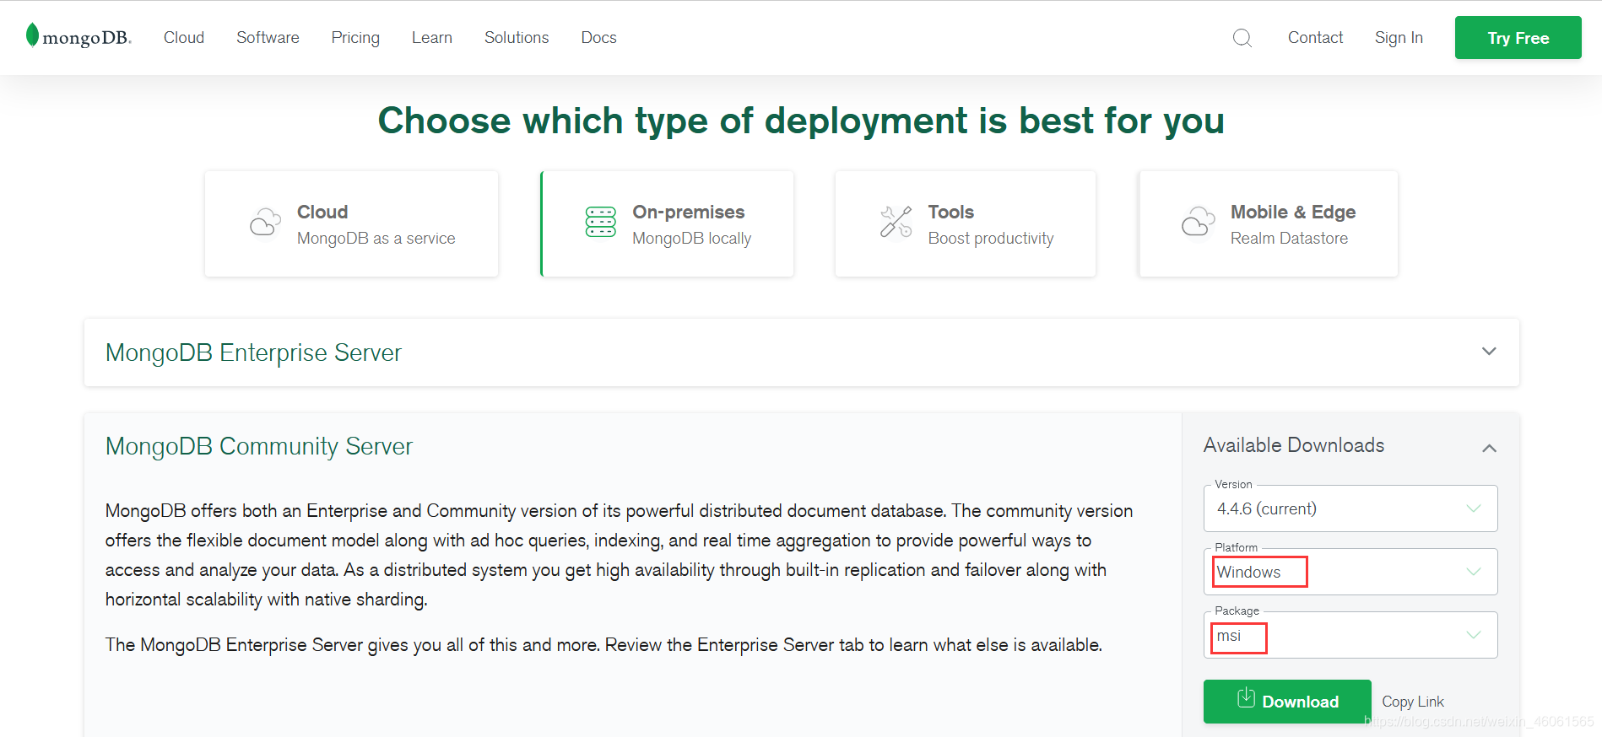1602x737 pixels.
Task: Click Sign In
Action: coord(1399,38)
